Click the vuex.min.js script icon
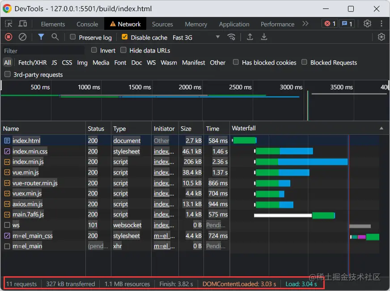 pyautogui.click(x=7, y=193)
